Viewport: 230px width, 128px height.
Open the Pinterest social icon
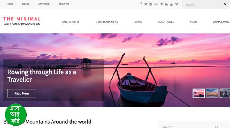click(162, 4)
